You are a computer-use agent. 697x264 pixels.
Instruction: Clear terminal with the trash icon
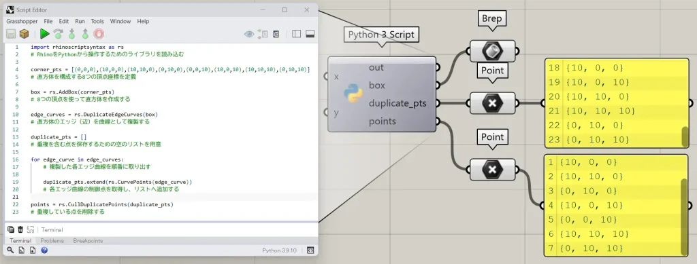[x=20, y=229]
